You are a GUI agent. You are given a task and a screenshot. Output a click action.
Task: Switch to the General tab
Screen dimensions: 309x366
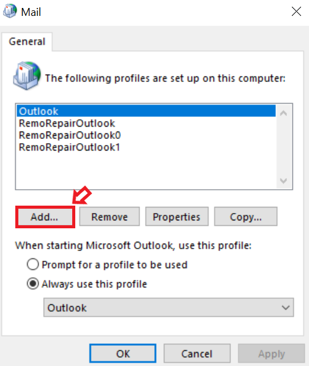click(27, 42)
